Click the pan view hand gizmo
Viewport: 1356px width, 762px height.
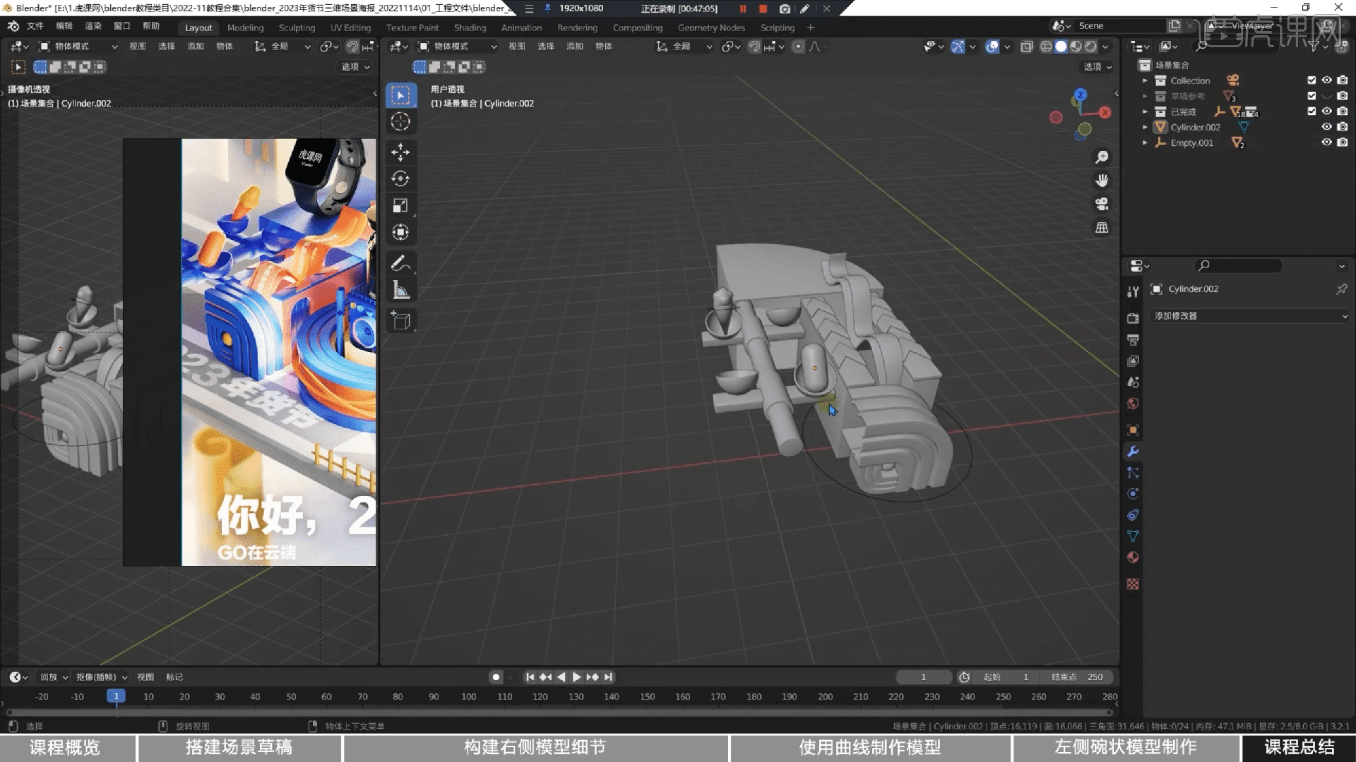(x=1102, y=181)
